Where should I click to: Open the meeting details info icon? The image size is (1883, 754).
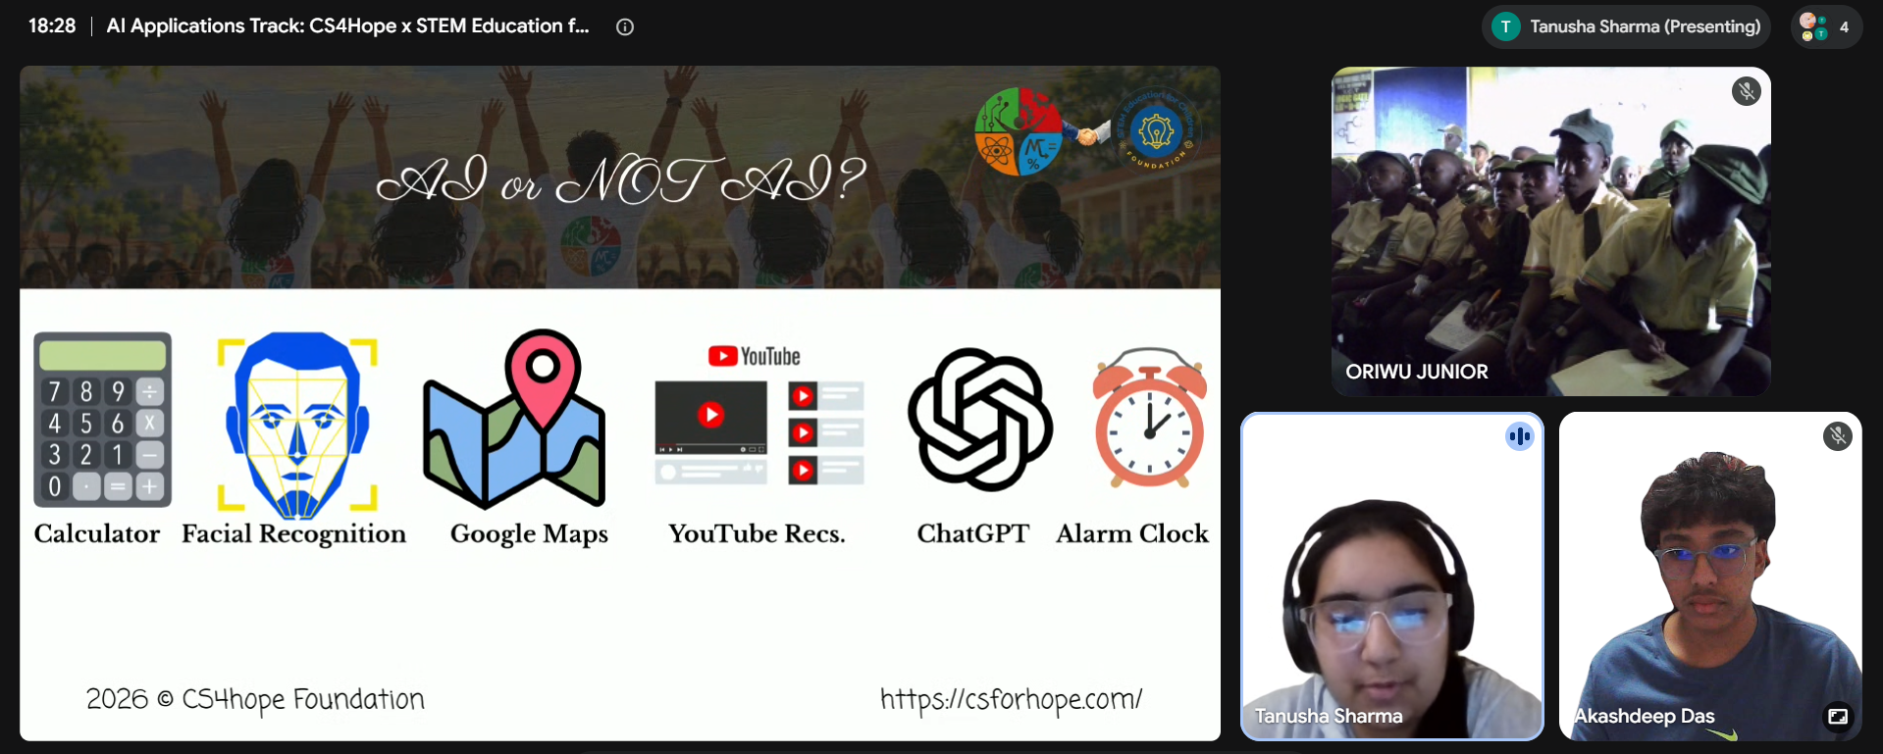[x=625, y=27]
